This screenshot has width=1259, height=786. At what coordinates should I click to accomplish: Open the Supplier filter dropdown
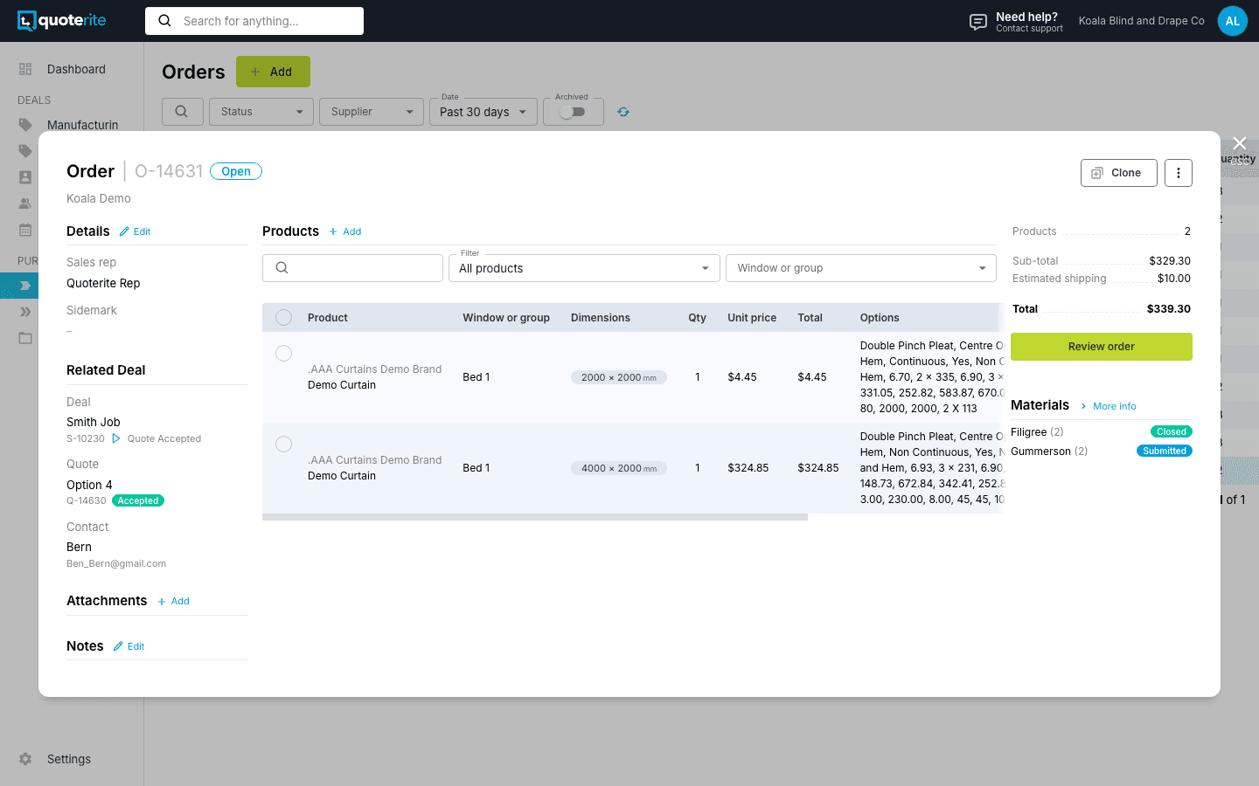click(x=372, y=112)
